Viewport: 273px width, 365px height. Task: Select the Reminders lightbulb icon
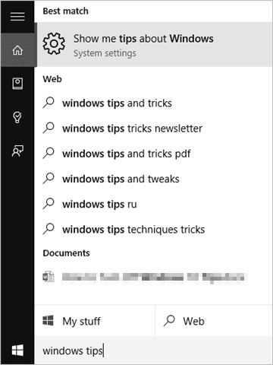tap(17, 117)
